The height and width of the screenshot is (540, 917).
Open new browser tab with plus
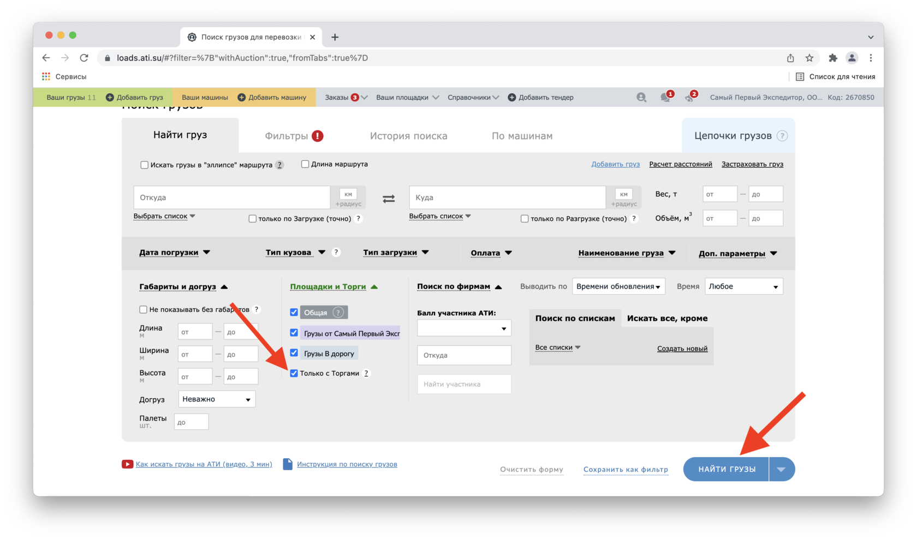[x=335, y=37]
